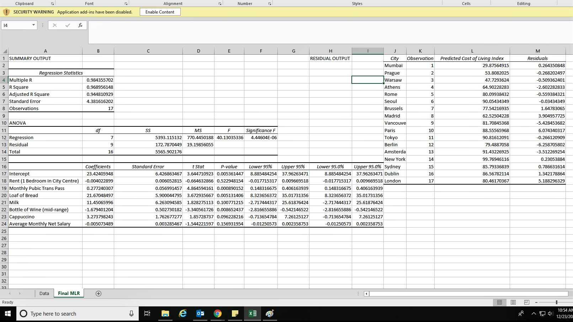Open Task View from taskbar
The width and height of the screenshot is (573, 322).
147,313
